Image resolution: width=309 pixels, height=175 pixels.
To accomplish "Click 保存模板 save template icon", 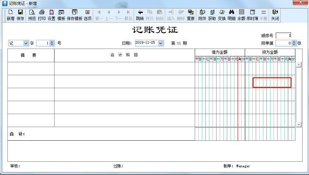I will tap(75, 15).
